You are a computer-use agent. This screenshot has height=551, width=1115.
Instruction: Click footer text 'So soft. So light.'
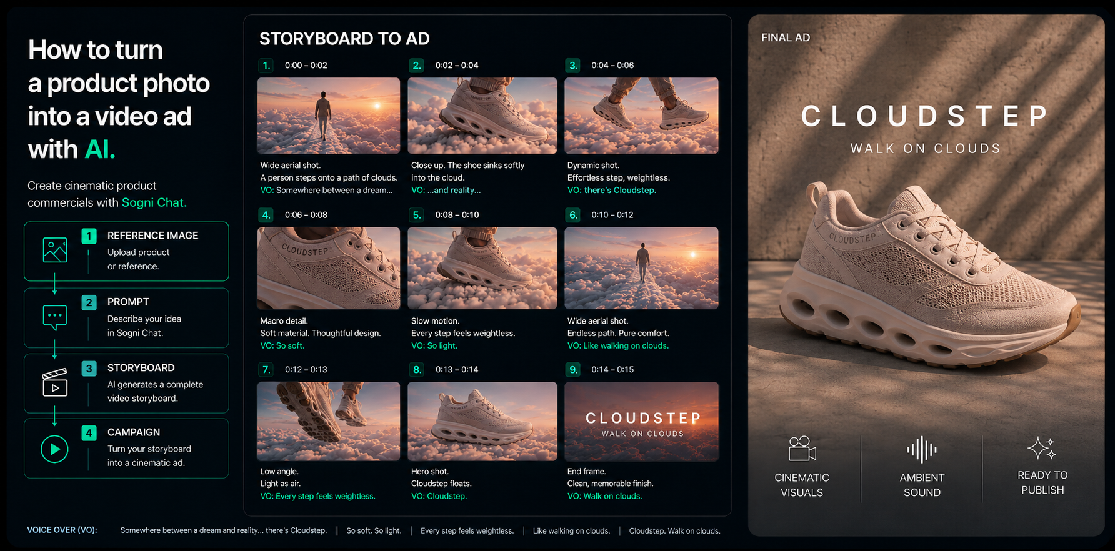point(374,531)
